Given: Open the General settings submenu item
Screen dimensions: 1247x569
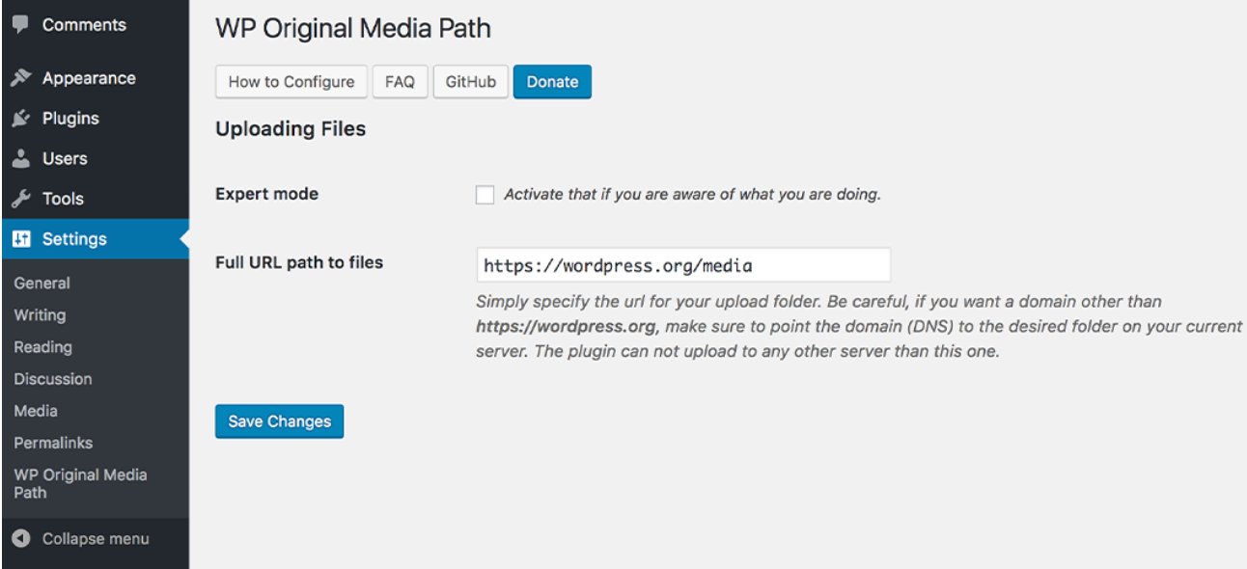Looking at the screenshot, I should click(42, 284).
